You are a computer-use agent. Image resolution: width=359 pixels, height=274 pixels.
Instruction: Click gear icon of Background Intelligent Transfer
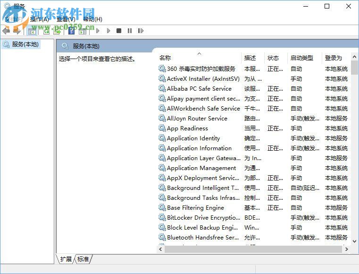point(162,188)
